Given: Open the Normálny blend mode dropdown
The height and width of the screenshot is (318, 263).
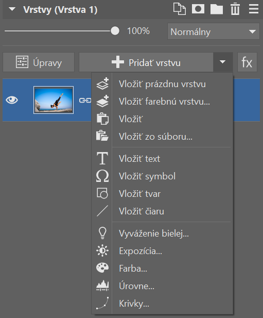Looking at the screenshot, I should pyautogui.click(x=214, y=31).
